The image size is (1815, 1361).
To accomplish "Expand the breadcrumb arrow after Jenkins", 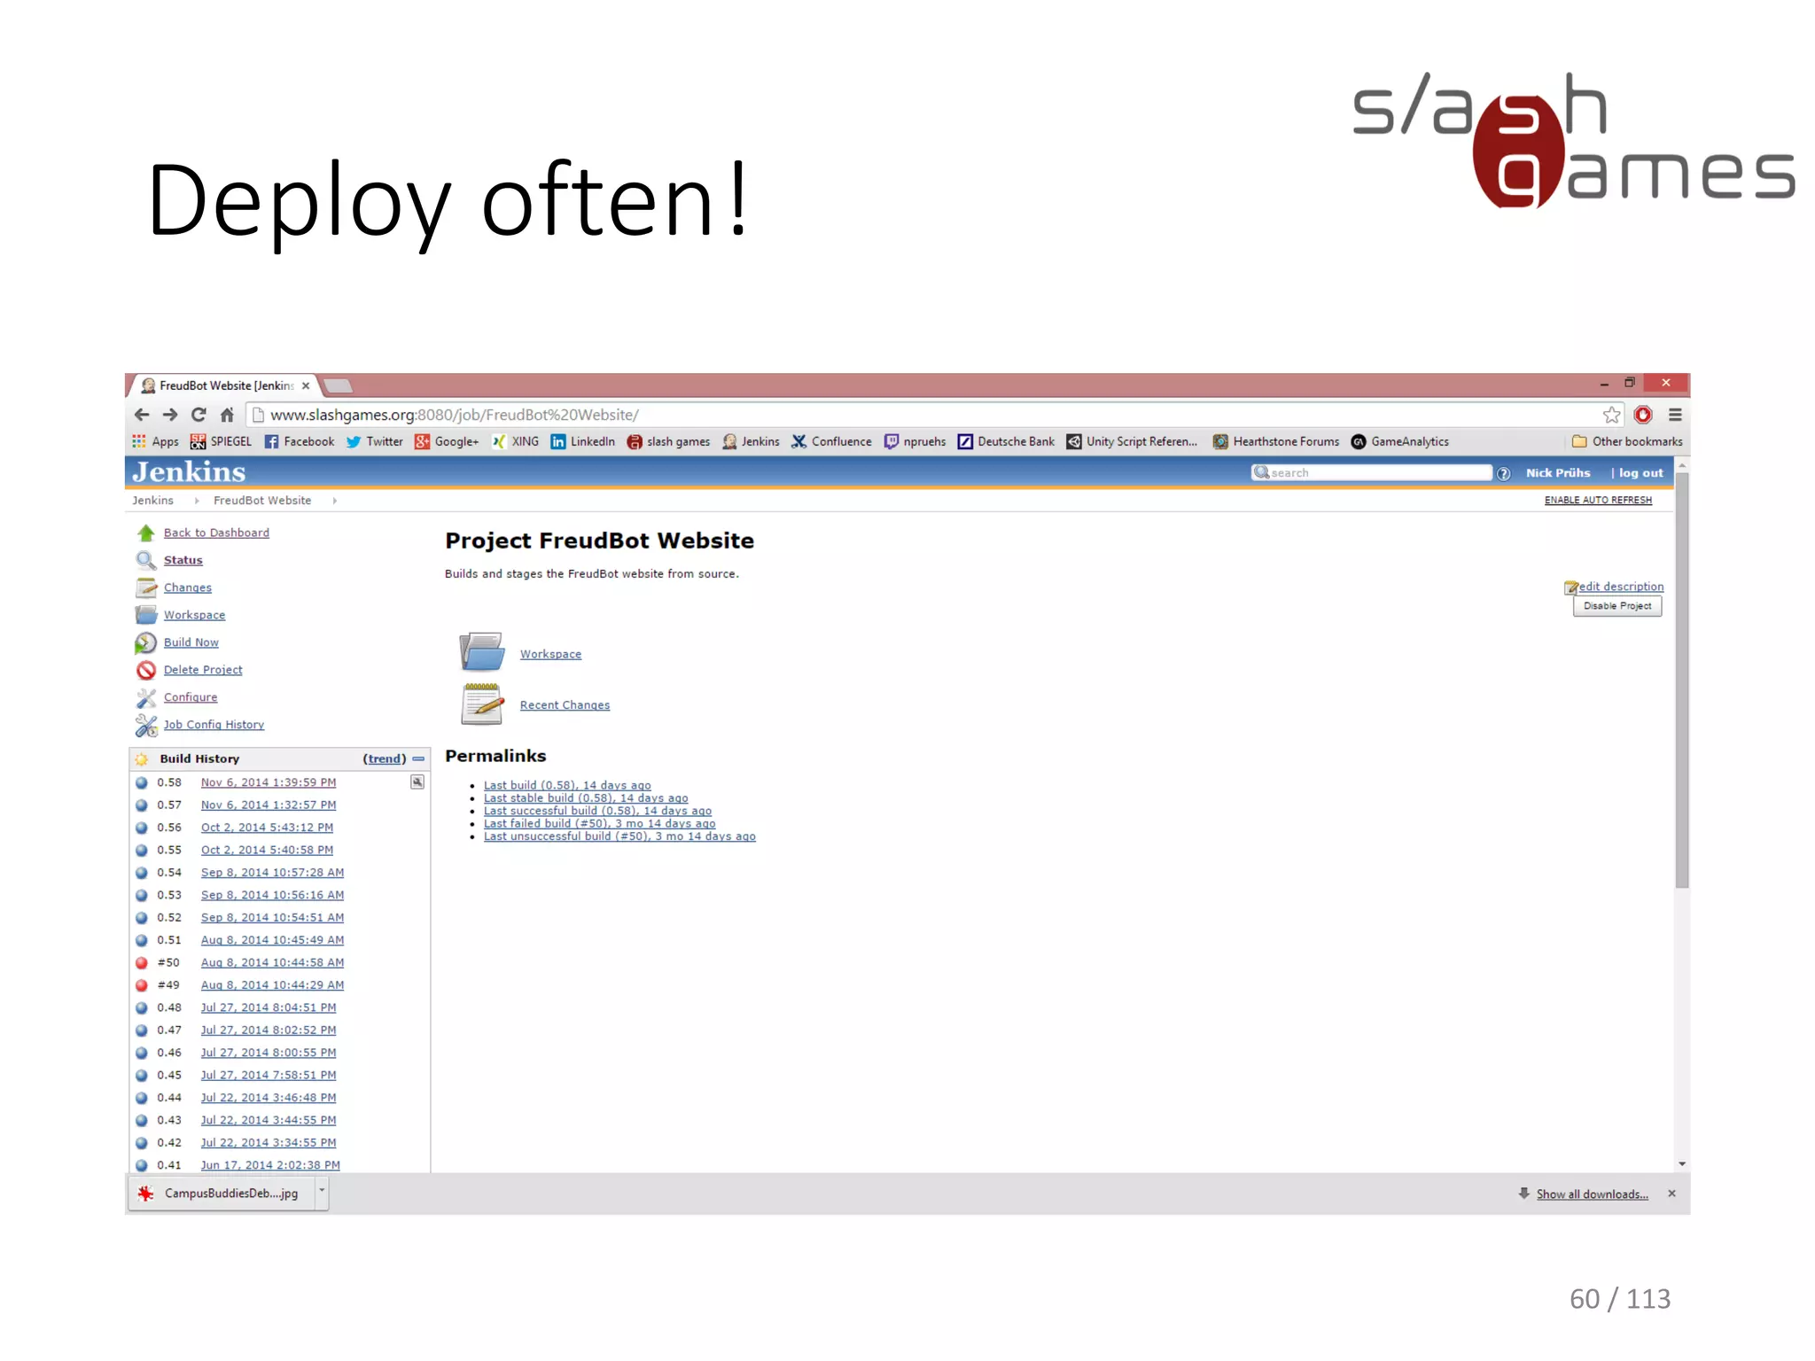I will (x=197, y=501).
